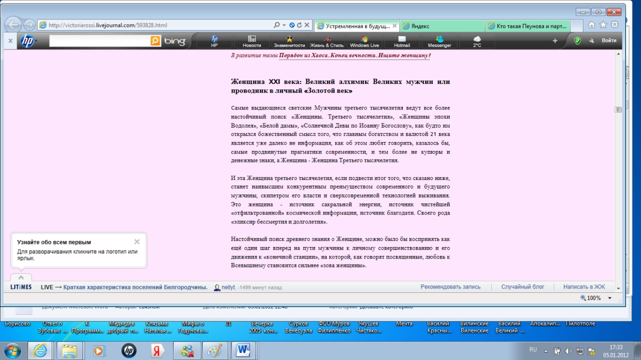Click Написать в ЖЖ link
Image resolution: width=641 pixels, height=360 pixels.
coord(584,287)
